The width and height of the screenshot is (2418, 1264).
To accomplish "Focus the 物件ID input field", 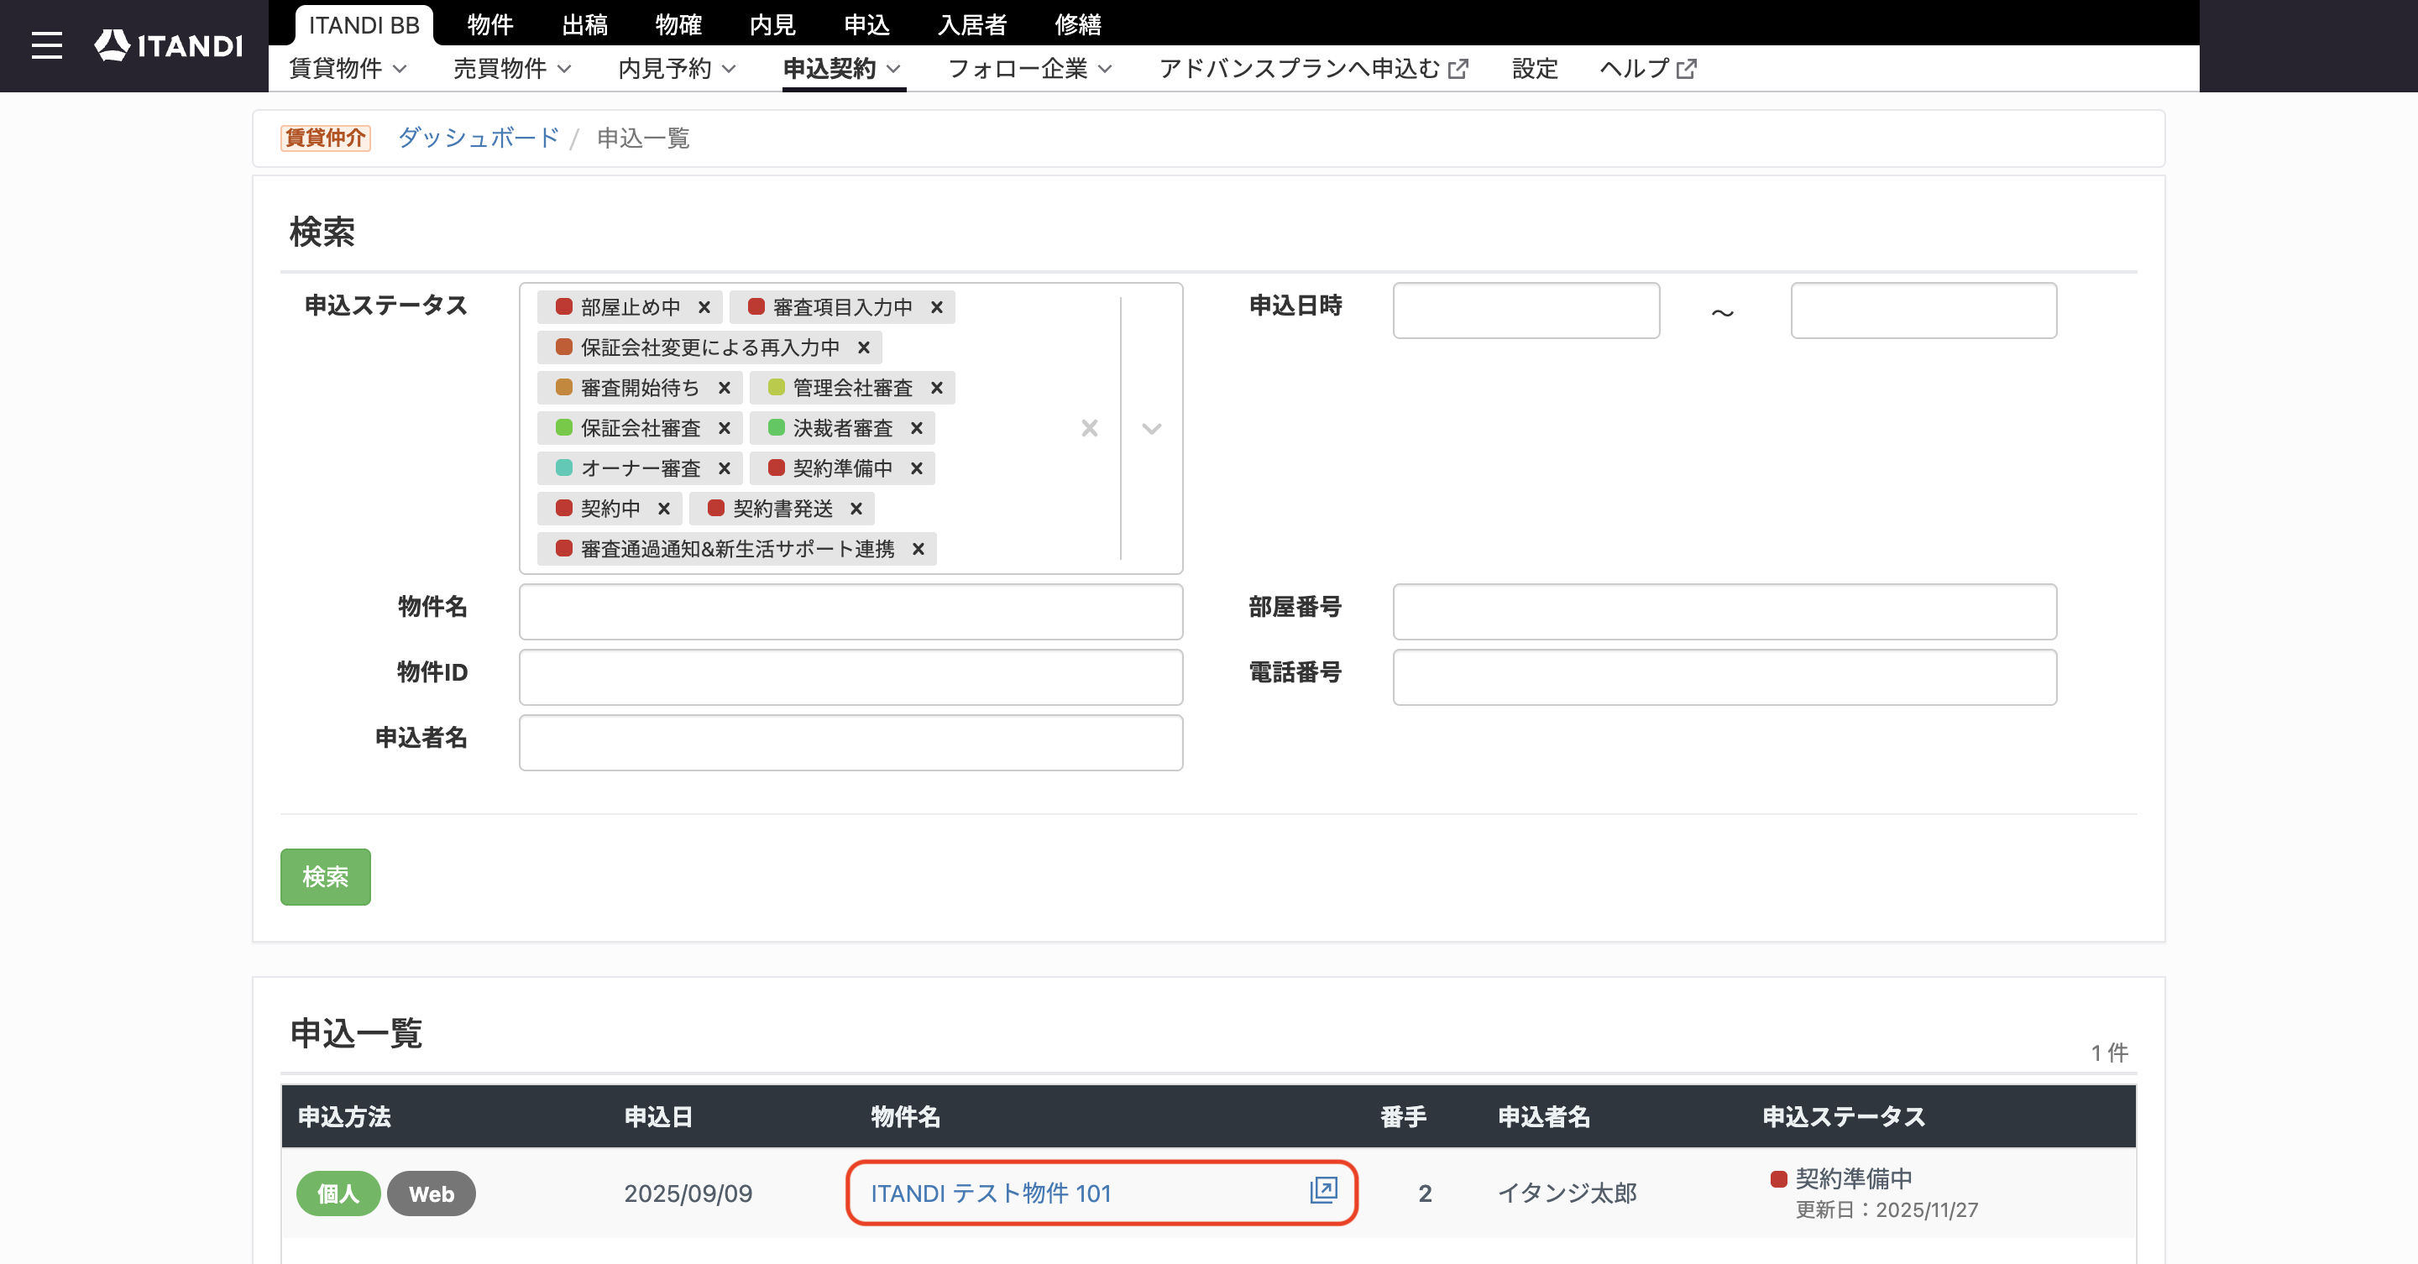I will point(850,677).
